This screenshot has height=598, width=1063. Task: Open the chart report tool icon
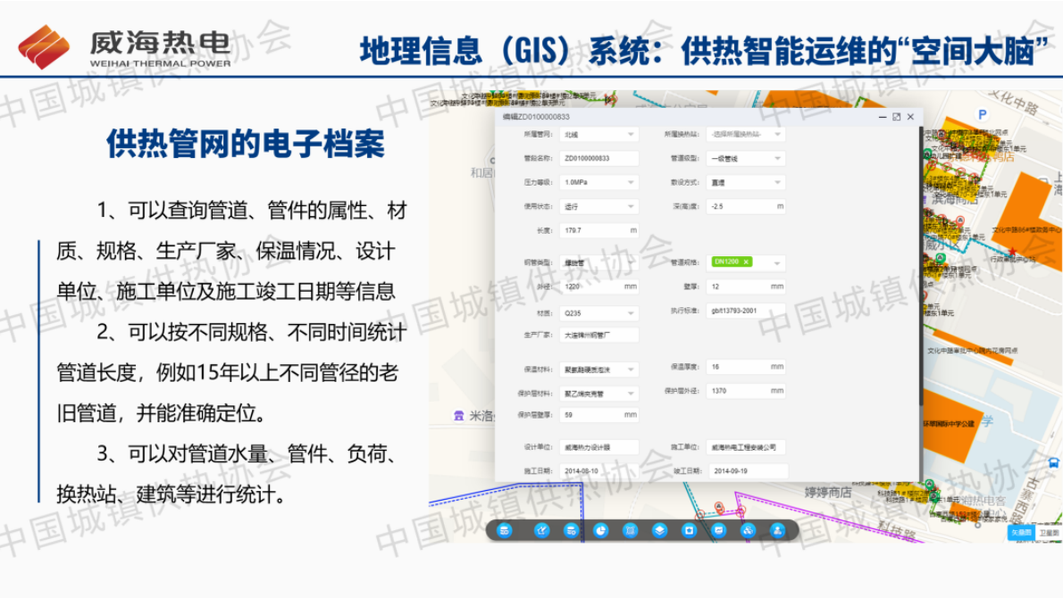click(x=719, y=531)
